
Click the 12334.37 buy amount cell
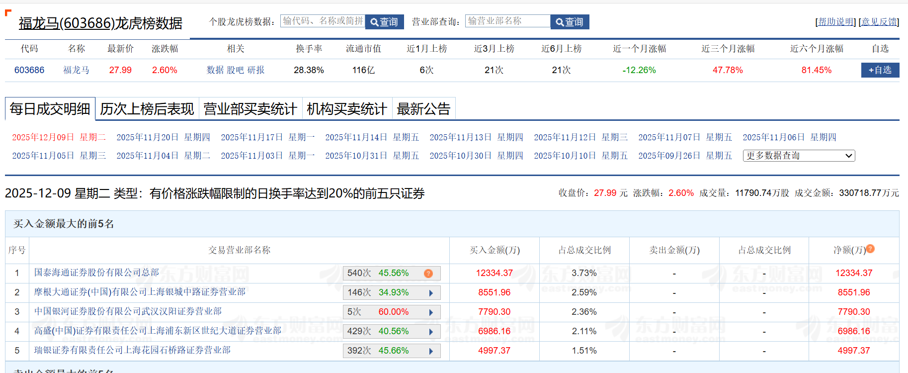pyautogui.click(x=495, y=273)
